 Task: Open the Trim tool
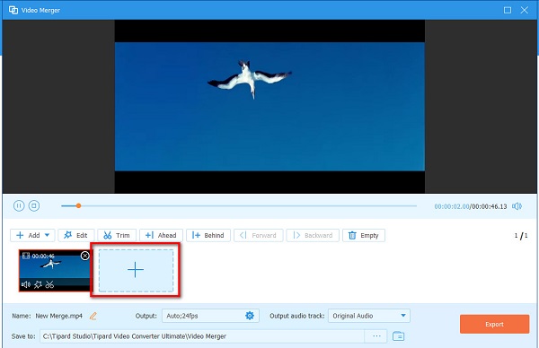coord(117,235)
